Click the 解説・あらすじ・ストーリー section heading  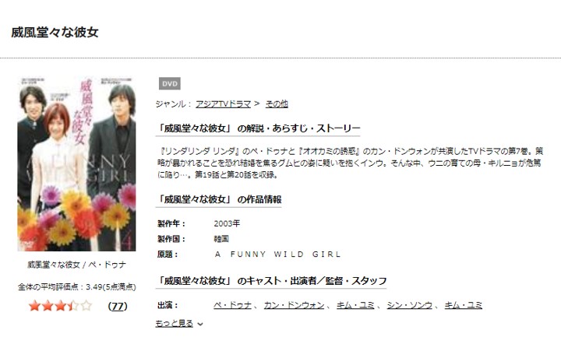258,128
